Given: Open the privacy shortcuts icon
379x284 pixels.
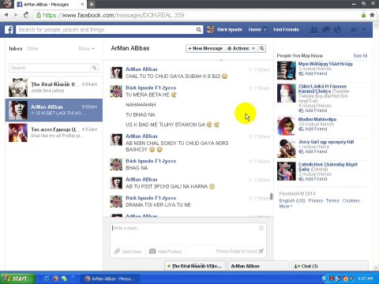Looking at the screenshot, I should [354, 29].
